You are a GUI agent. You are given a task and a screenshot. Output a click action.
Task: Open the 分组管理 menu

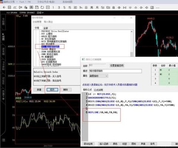[37, 22]
